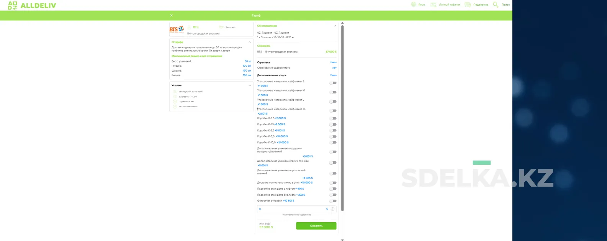Toggle the Коробка K-0,5 option
This screenshot has height=241, width=607.
pyautogui.click(x=333, y=118)
